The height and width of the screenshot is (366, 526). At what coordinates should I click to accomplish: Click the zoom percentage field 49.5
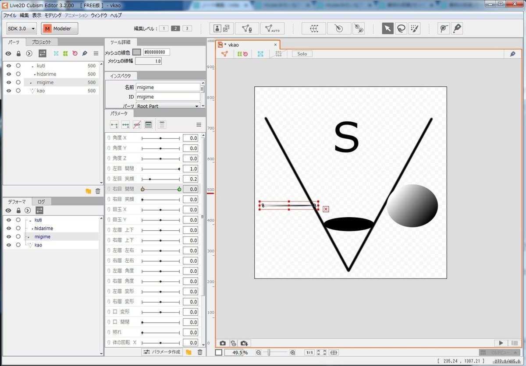234,352
